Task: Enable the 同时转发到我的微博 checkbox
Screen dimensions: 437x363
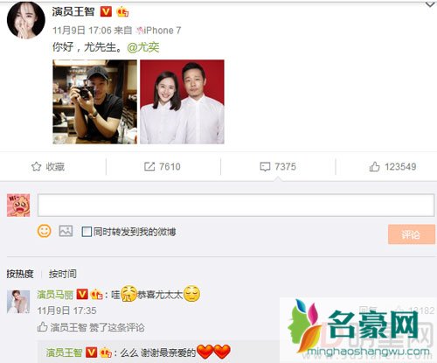Action: 87,232
